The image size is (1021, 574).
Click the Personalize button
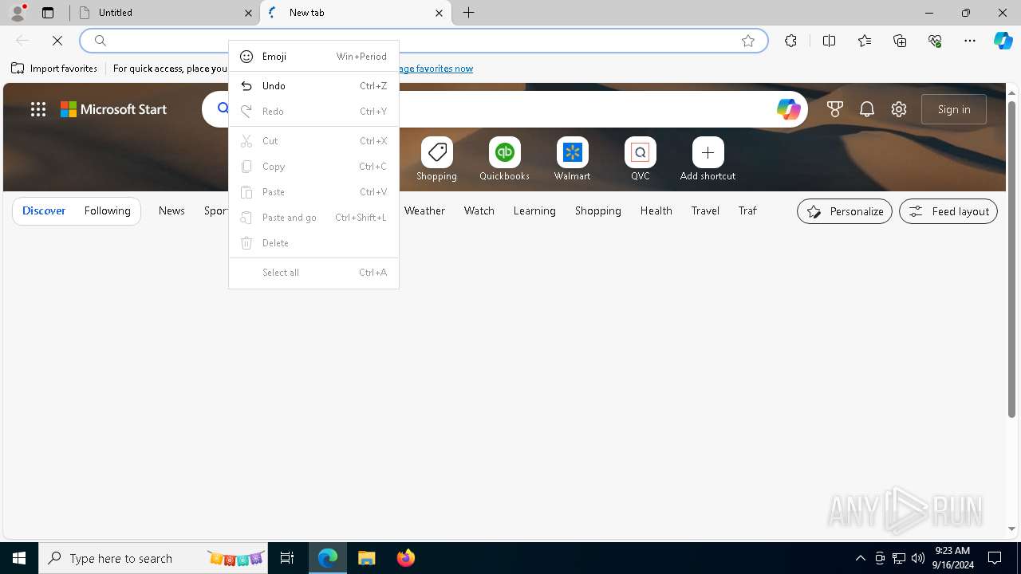pos(845,211)
